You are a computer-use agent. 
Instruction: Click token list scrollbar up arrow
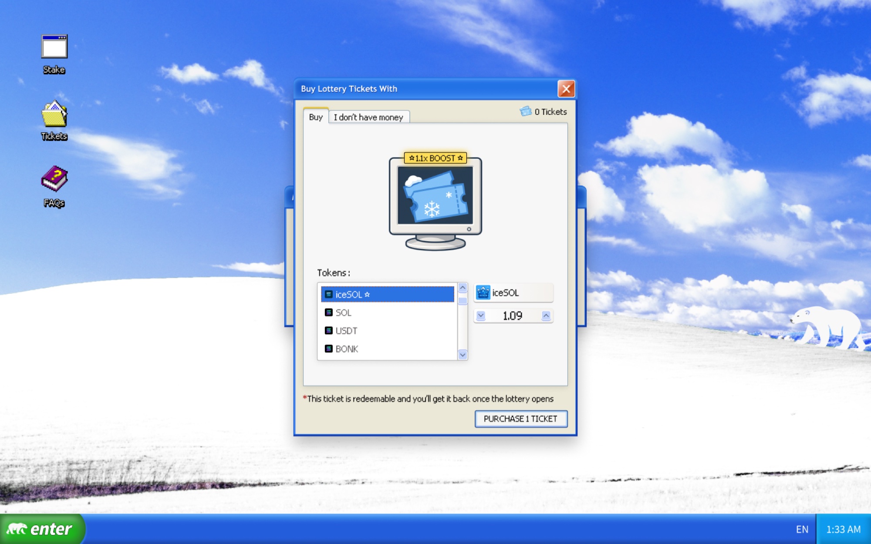tap(463, 288)
